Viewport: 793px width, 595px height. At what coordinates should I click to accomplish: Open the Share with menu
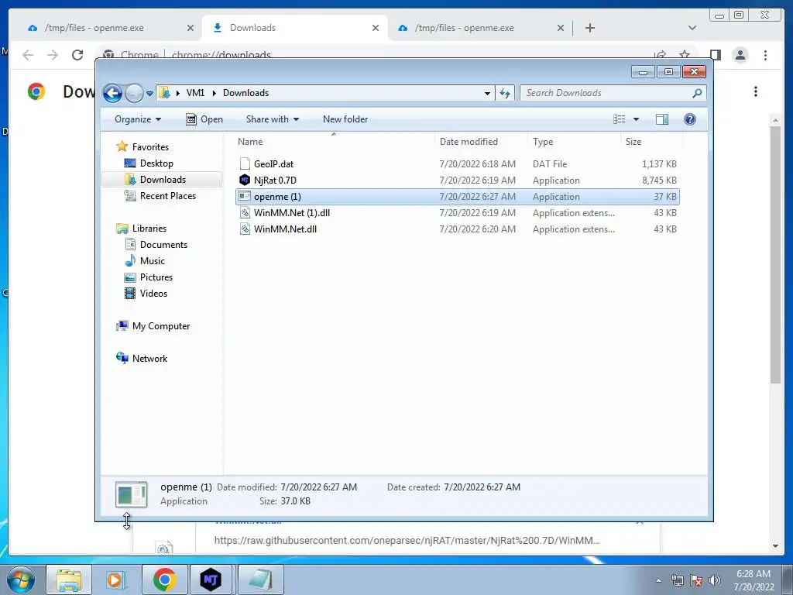click(x=272, y=119)
